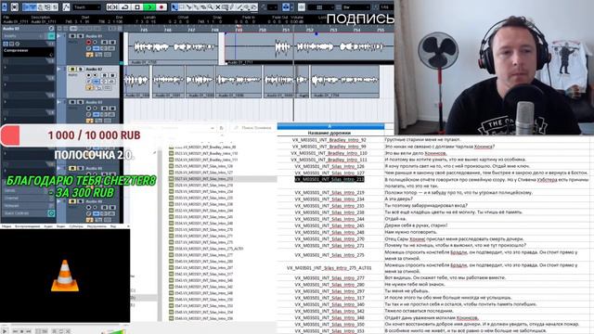Toggle monitor button on Audio 01
This screenshot has height=334, width=594.
click(95, 43)
